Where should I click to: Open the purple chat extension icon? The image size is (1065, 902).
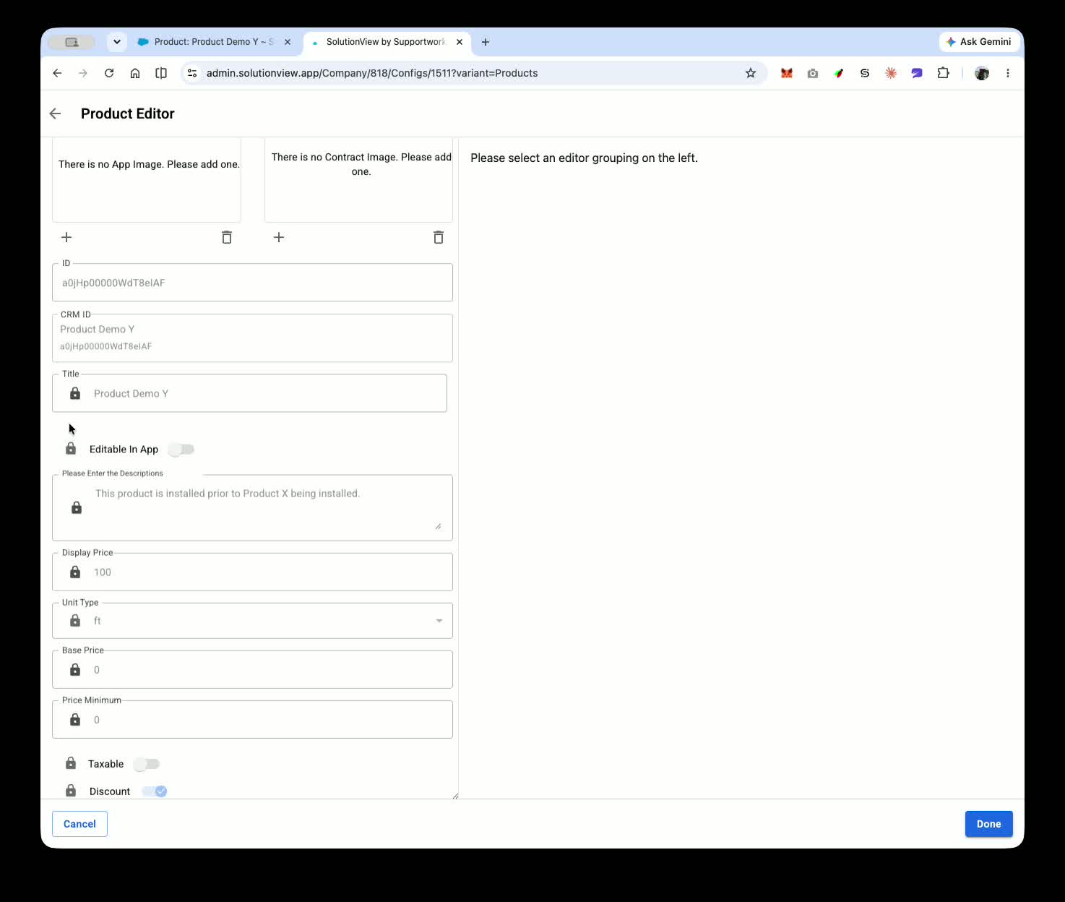917,73
